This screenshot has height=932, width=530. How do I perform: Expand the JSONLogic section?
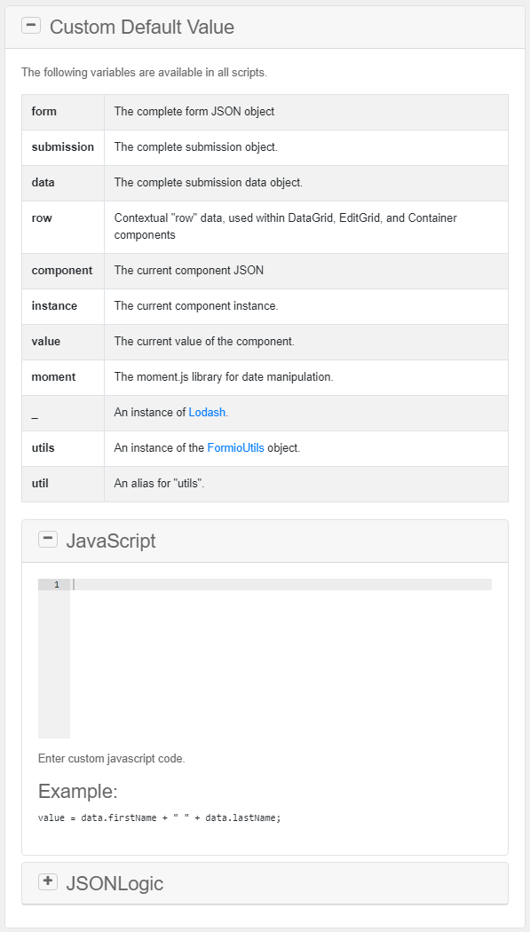[48, 882]
